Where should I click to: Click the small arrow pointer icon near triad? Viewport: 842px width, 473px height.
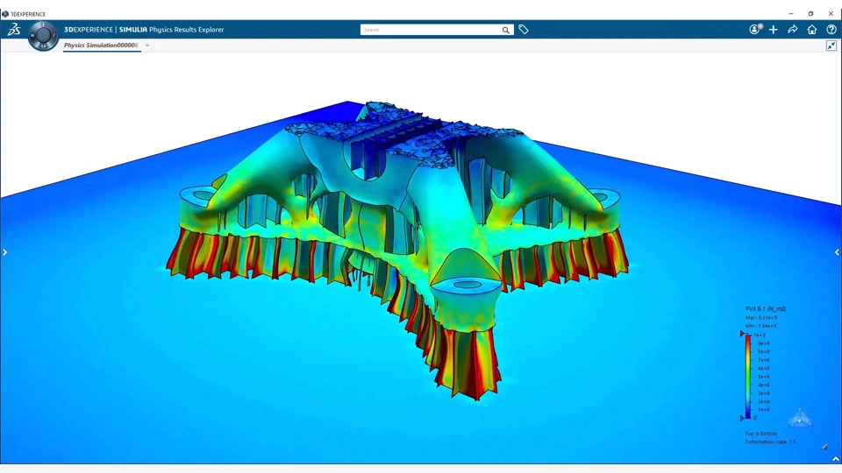[x=825, y=446]
